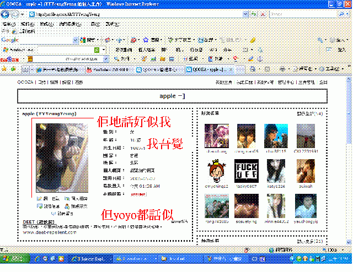This screenshot has width=353, height=272.
Task: Run Windows Live toolbar search green button
Action: coord(97,50)
